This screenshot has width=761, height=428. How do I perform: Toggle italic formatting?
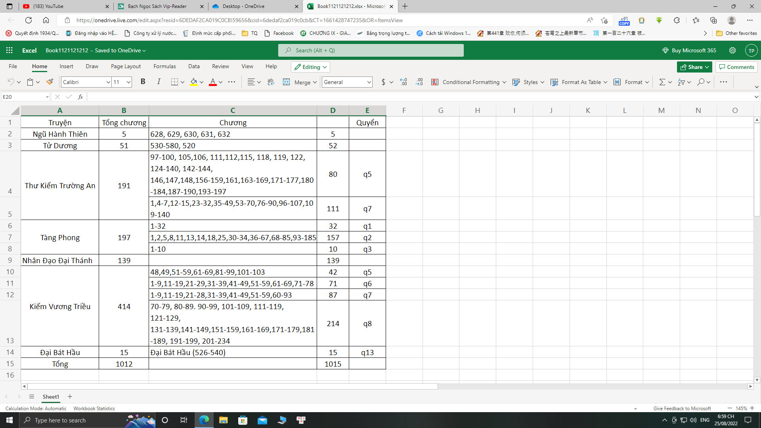point(159,82)
